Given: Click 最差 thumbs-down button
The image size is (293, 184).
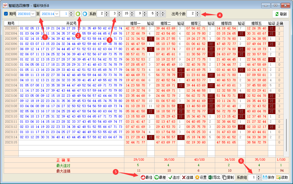Looking at the screenshot, I should click(160, 178).
